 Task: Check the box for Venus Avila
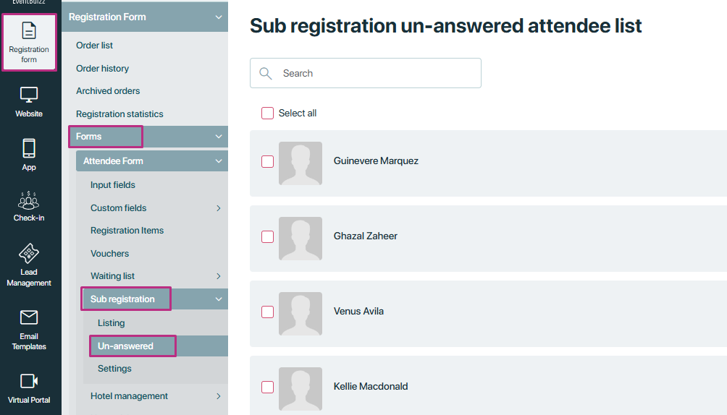point(267,312)
